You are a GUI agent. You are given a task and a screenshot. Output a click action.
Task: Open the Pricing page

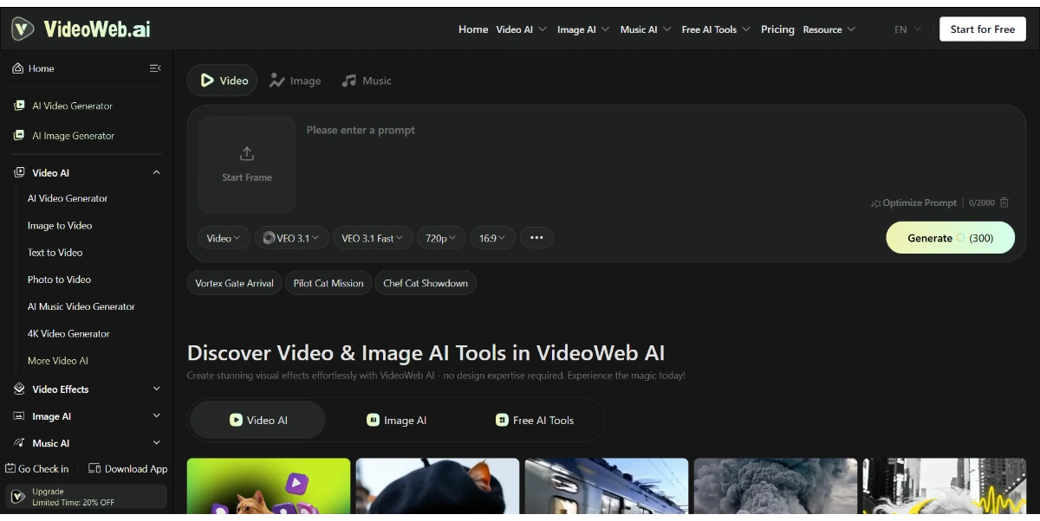(x=777, y=29)
